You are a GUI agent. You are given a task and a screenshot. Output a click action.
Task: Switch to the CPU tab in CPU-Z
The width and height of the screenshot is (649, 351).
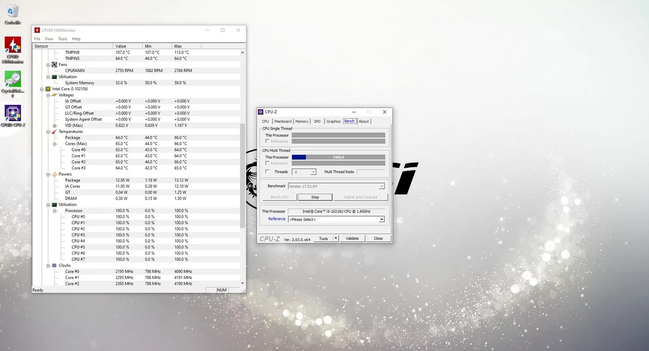click(x=266, y=121)
